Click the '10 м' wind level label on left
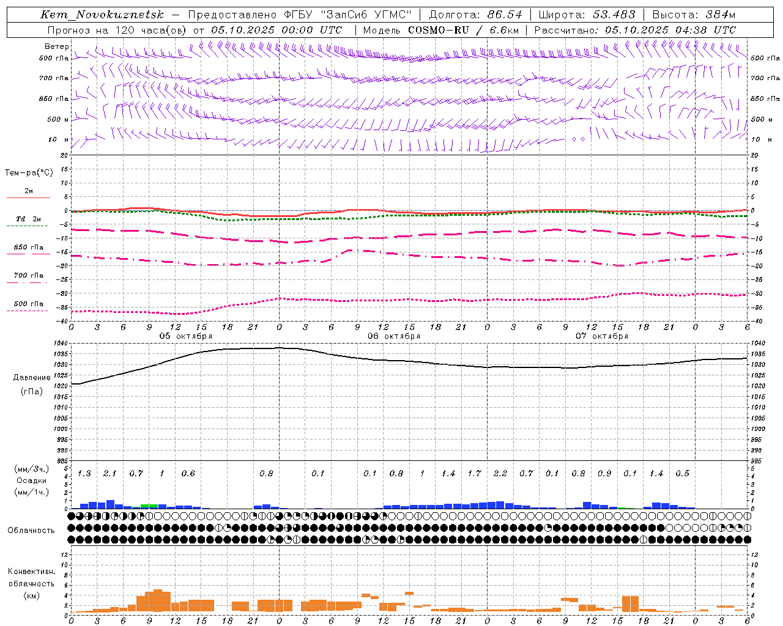 point(58,139)
